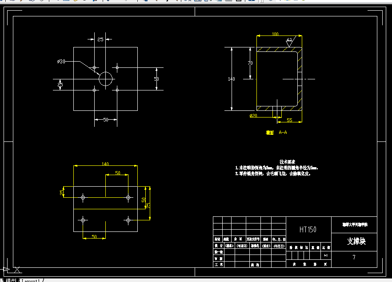This screenshot has width=392, height=282.
Task: Select the horizontal centerline through the section view
Action: pyautogui.click(x=299, y=79)
